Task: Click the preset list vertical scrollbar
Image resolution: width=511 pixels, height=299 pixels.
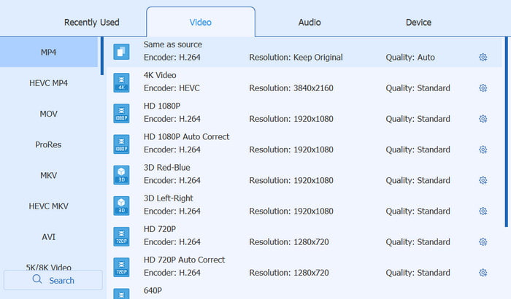Action: [506, 132]
